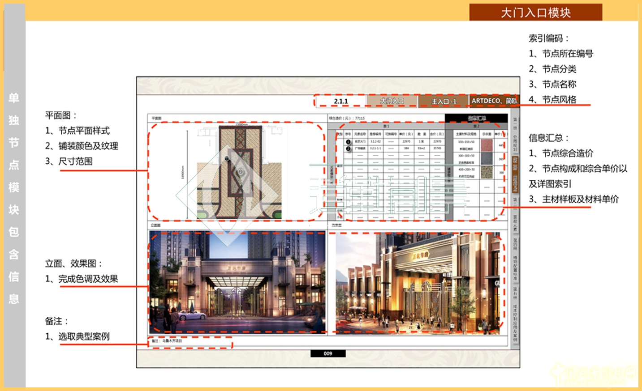Screen dimensions: 642x391
Task: Select the red brick material swatch
Action: tap(487, 145)
